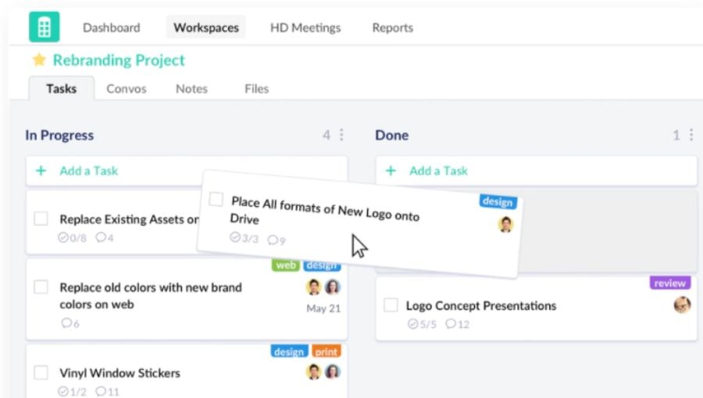Image resolution: width=703 pixels, height=398 pixels.
Task: Click the plus icon in In Progress column
Action: [x=41, y=171]
